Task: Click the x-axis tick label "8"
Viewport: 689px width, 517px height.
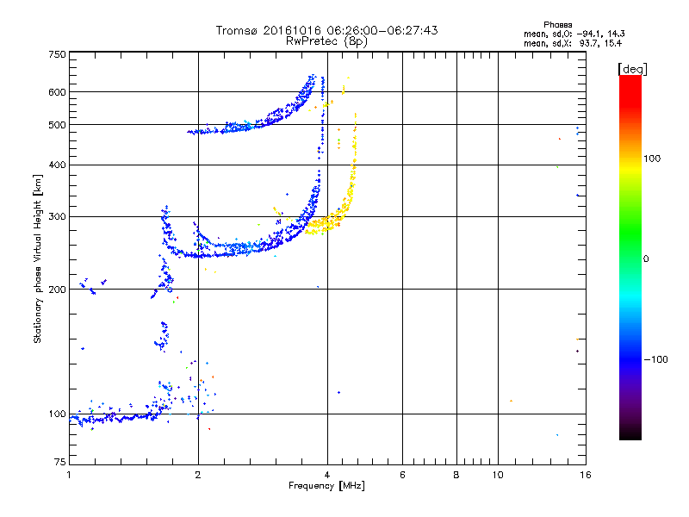Action: point(456,475)
